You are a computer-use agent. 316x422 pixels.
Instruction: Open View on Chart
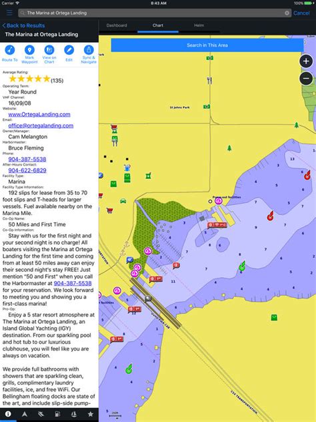(49, 50)
